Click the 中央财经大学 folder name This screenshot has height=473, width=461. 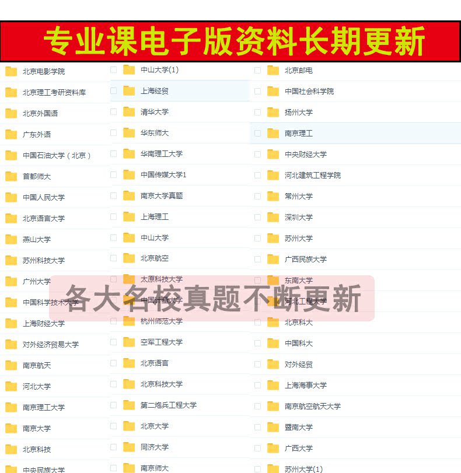pos(306,155)
